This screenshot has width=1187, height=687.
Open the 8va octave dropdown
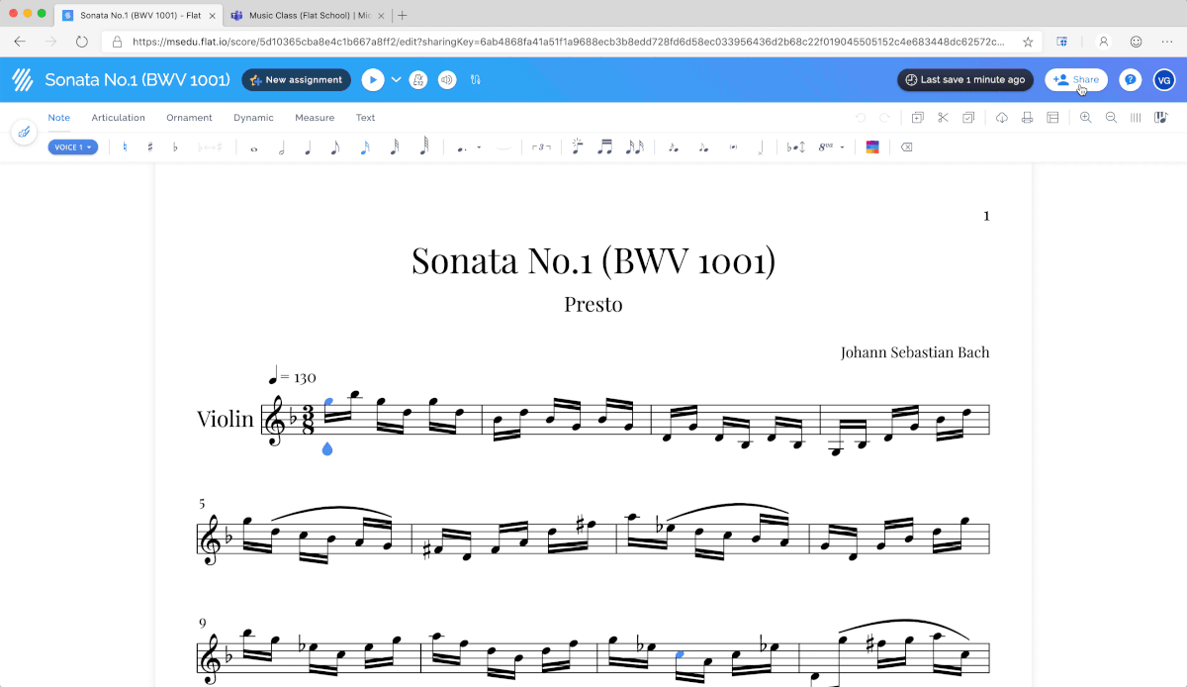[831, 147]
